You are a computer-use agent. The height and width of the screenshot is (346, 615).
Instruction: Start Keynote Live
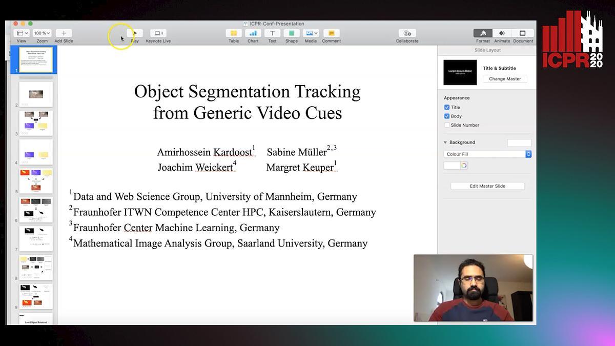point(158,33)
